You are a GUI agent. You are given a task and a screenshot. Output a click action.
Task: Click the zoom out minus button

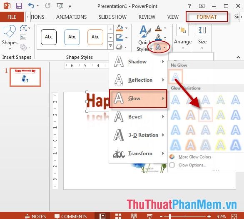click(x=161, y=216)
